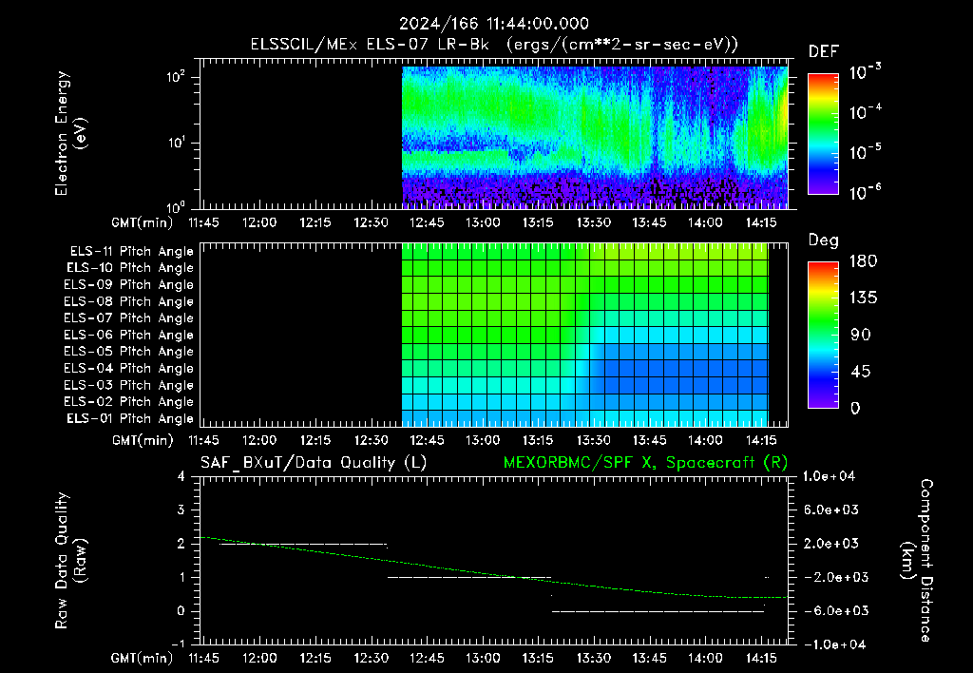973x673 pixels.
Task: Click the Raw Data Quality axis label
Action: point(70,560)
